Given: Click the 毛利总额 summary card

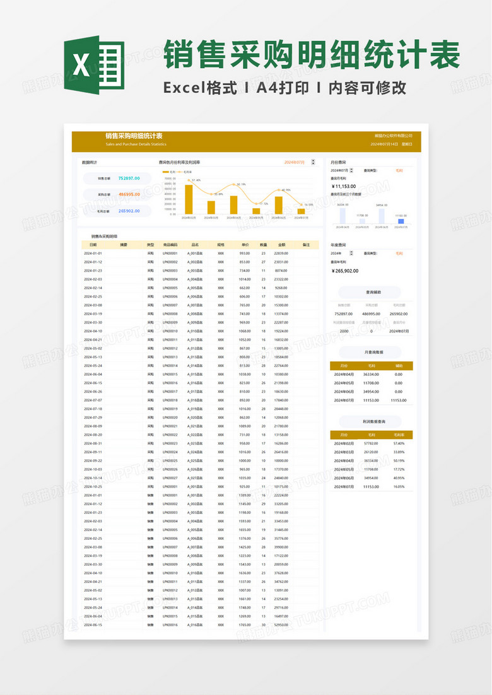Looking at the screenshot, I should 117,211.
